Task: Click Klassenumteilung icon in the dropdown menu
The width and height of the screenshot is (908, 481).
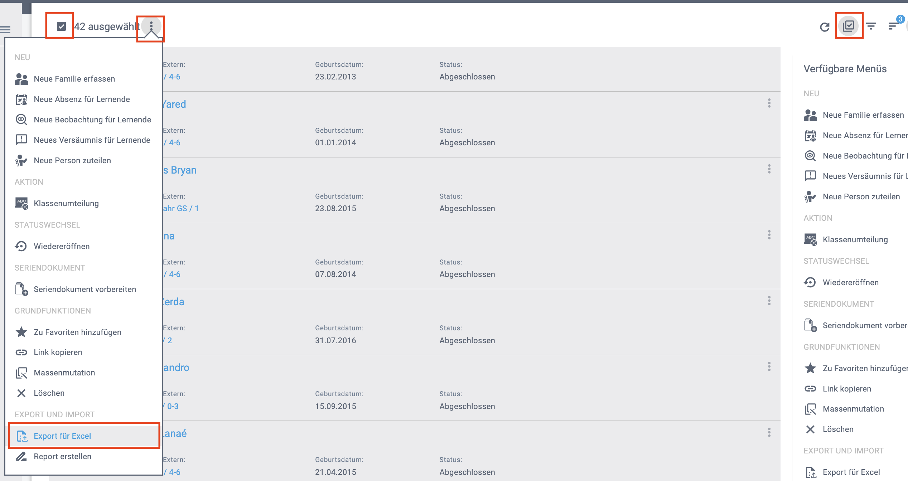Action: 21,203
